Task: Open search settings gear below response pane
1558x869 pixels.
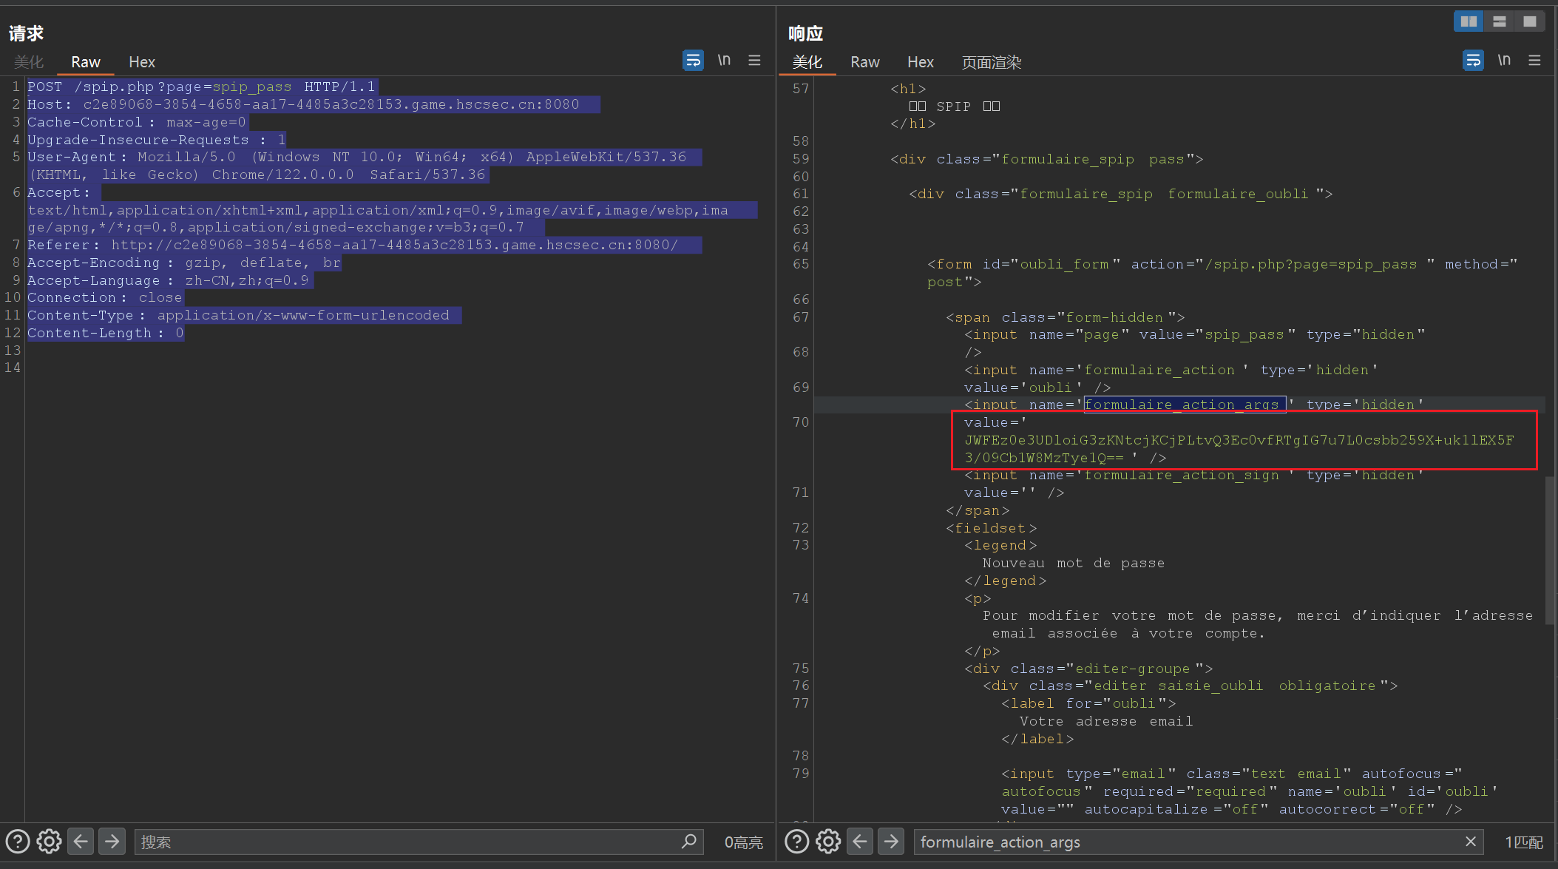Action: coord(828,842)
